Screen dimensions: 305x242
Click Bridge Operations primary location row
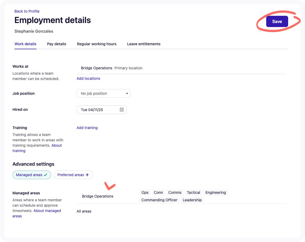[x=181, y=68]
